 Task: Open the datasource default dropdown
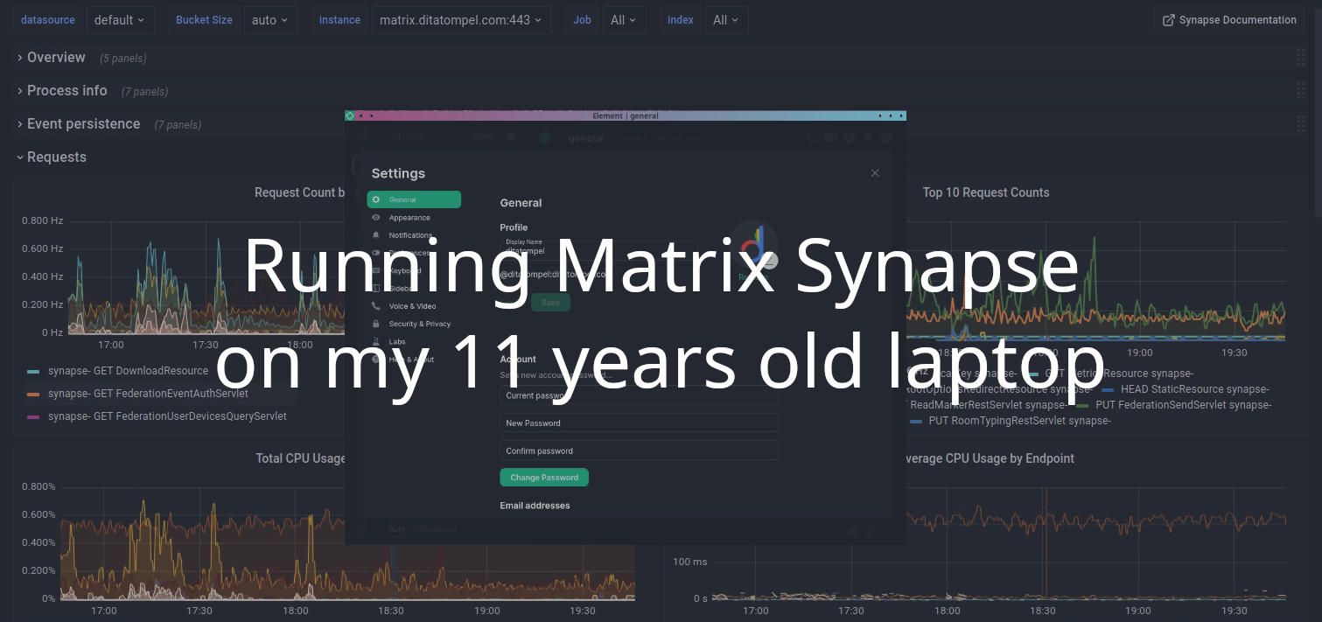tap(120, 19)
